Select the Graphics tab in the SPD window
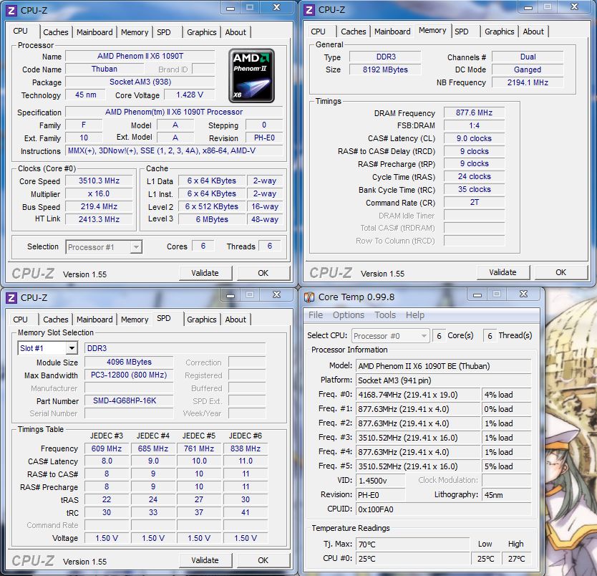Viewport: 597px width, 576px height. coord(201,320)
